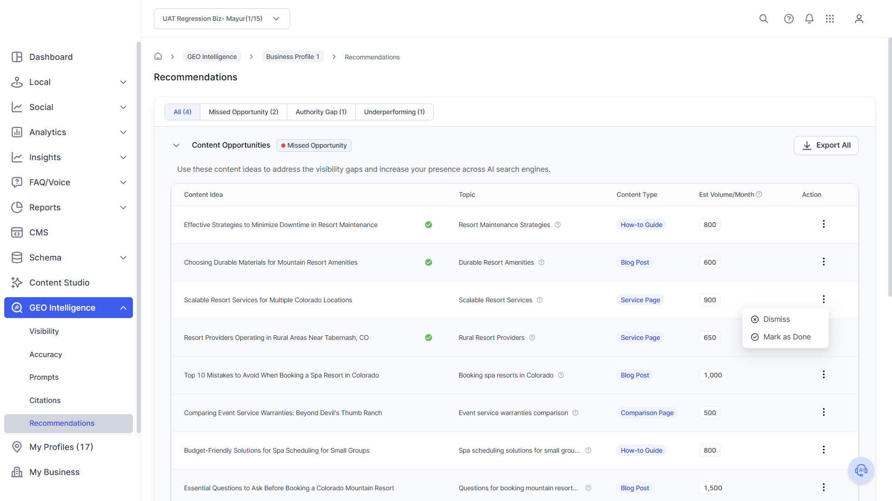892x501 pixels.
Task: Click the Export All button
Action: [x=826, y=145]
